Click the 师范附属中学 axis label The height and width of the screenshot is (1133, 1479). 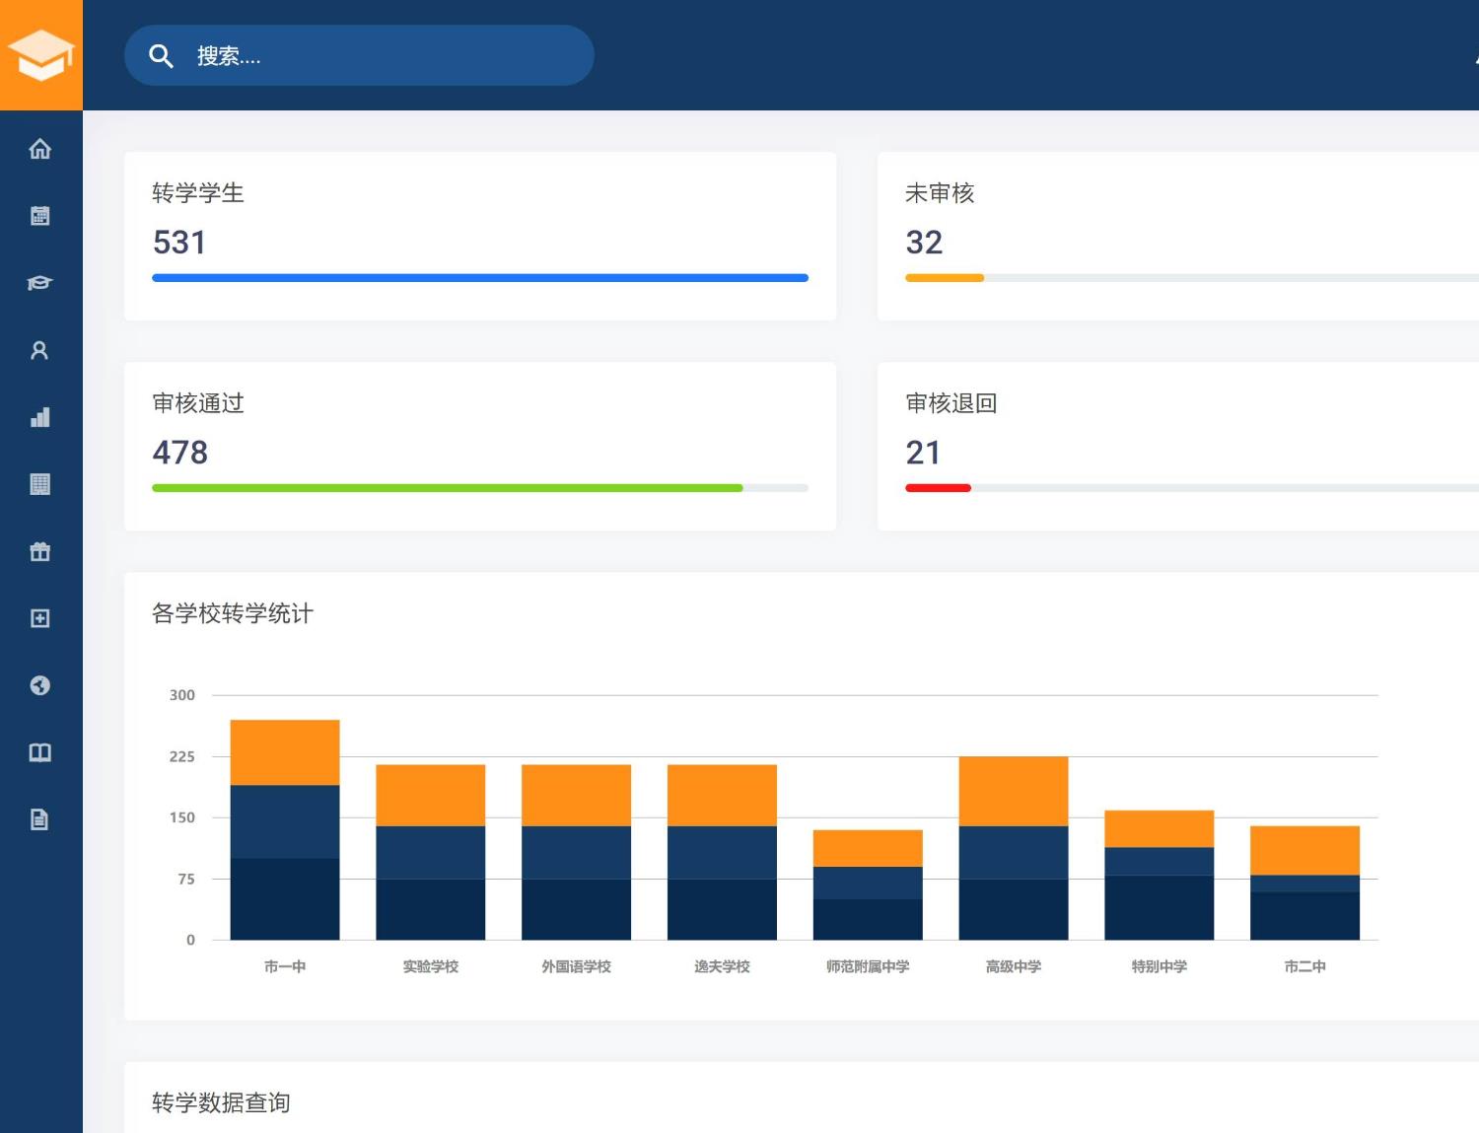(x=868, y=966)
